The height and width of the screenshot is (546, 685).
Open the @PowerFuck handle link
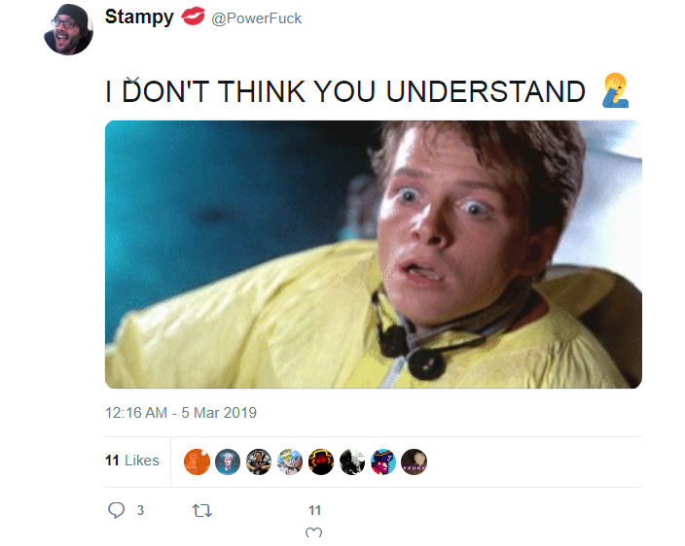(x=257, y=18)
